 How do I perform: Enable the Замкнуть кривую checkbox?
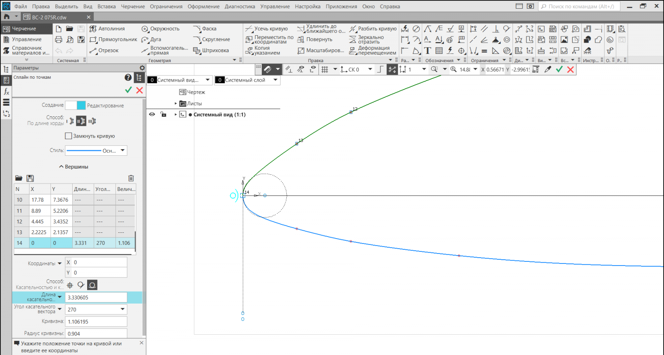pos(69,136)
